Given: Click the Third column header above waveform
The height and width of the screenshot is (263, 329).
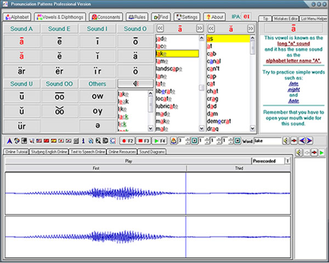Looking at the screenshot, I should (239, 168).
